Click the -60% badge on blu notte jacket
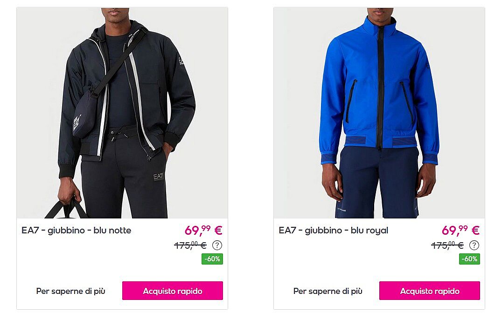This screenshot has height=313, width=495. (212, 259)
